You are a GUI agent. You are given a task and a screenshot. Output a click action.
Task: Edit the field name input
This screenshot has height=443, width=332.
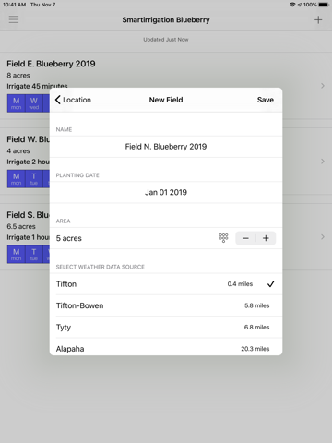tap(166, 147)
